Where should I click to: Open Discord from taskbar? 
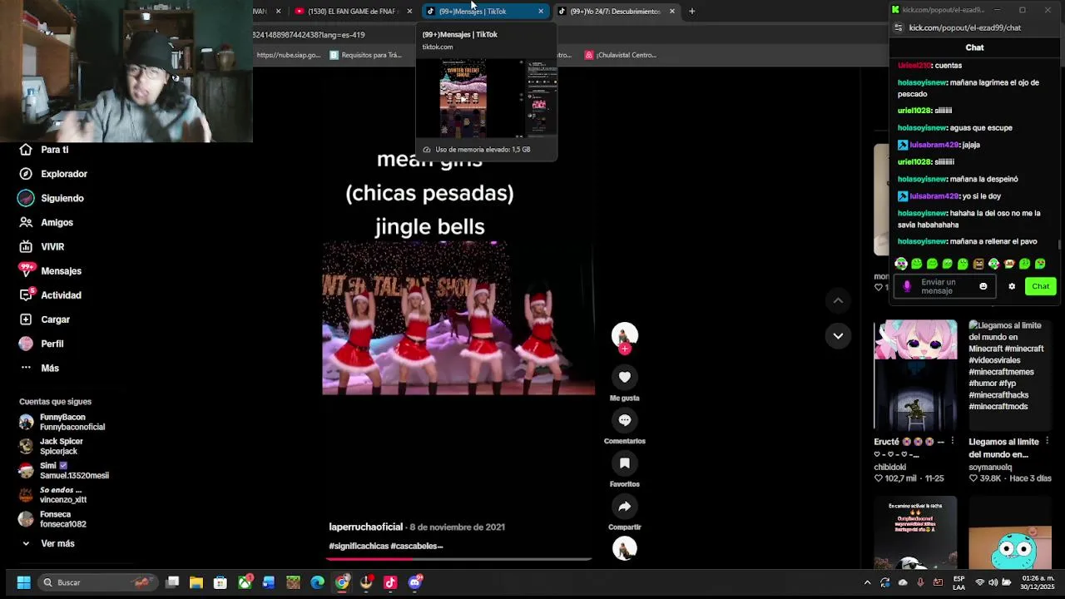click(x=415, y=582)
